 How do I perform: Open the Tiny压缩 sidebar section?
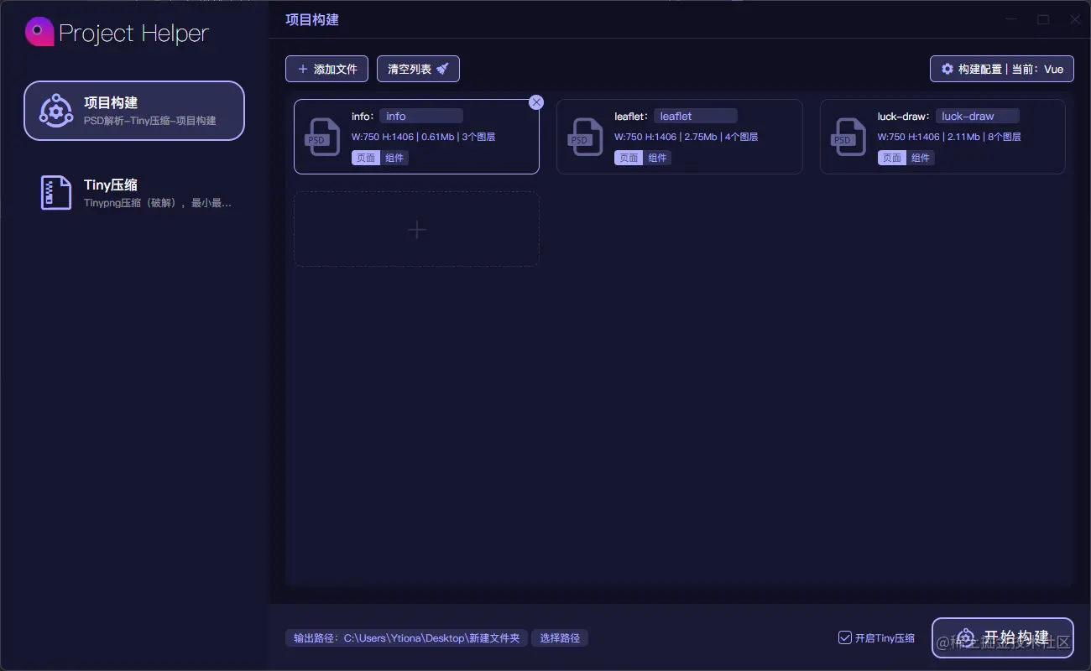coord(134,193)
